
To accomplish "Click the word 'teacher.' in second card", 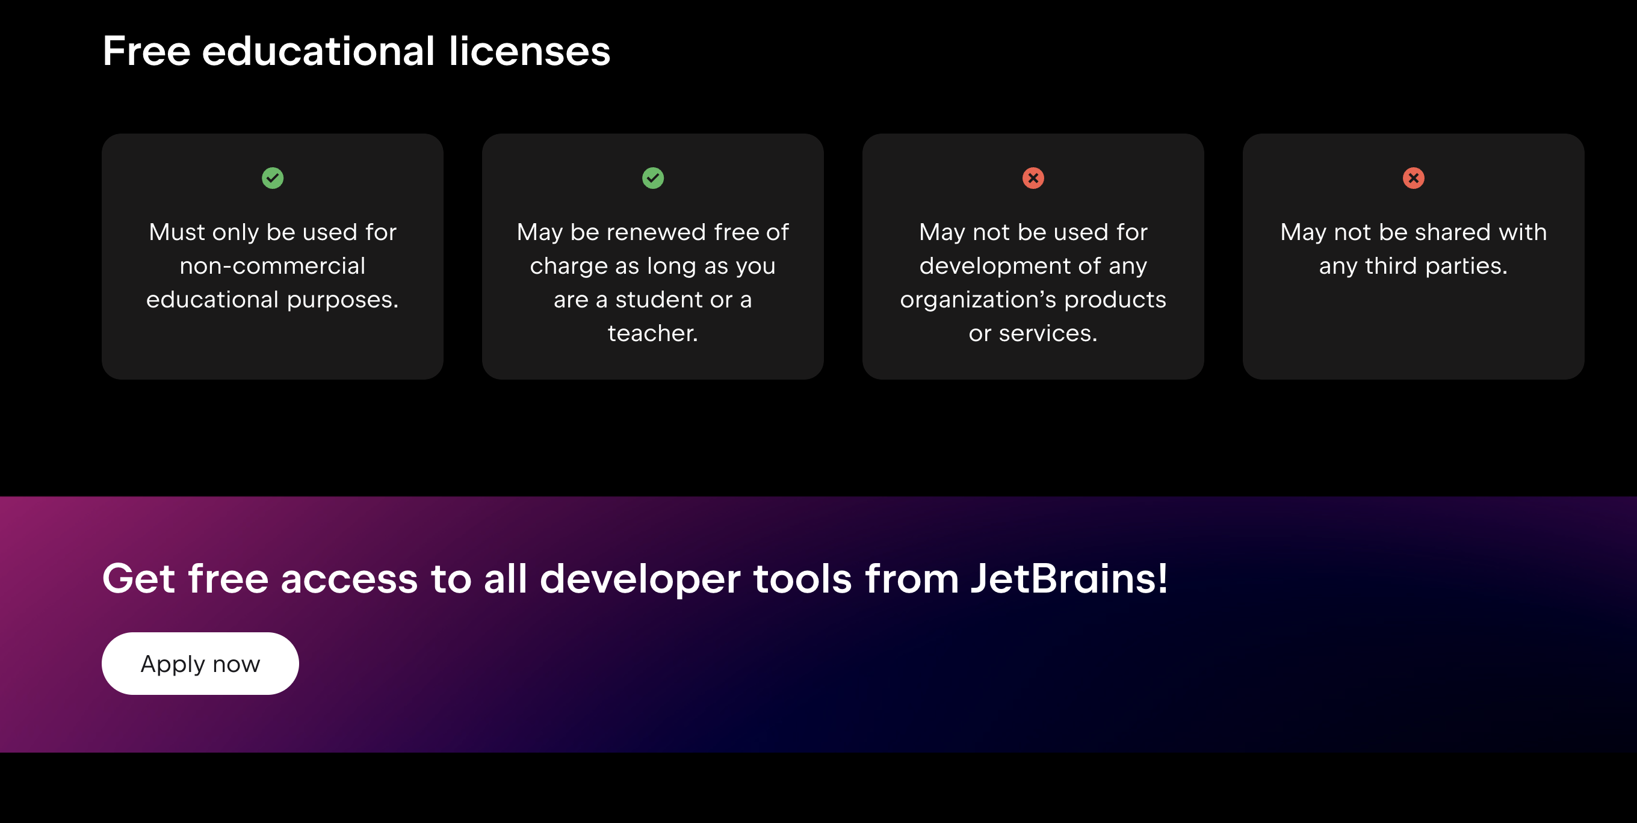I will (652, 333).
